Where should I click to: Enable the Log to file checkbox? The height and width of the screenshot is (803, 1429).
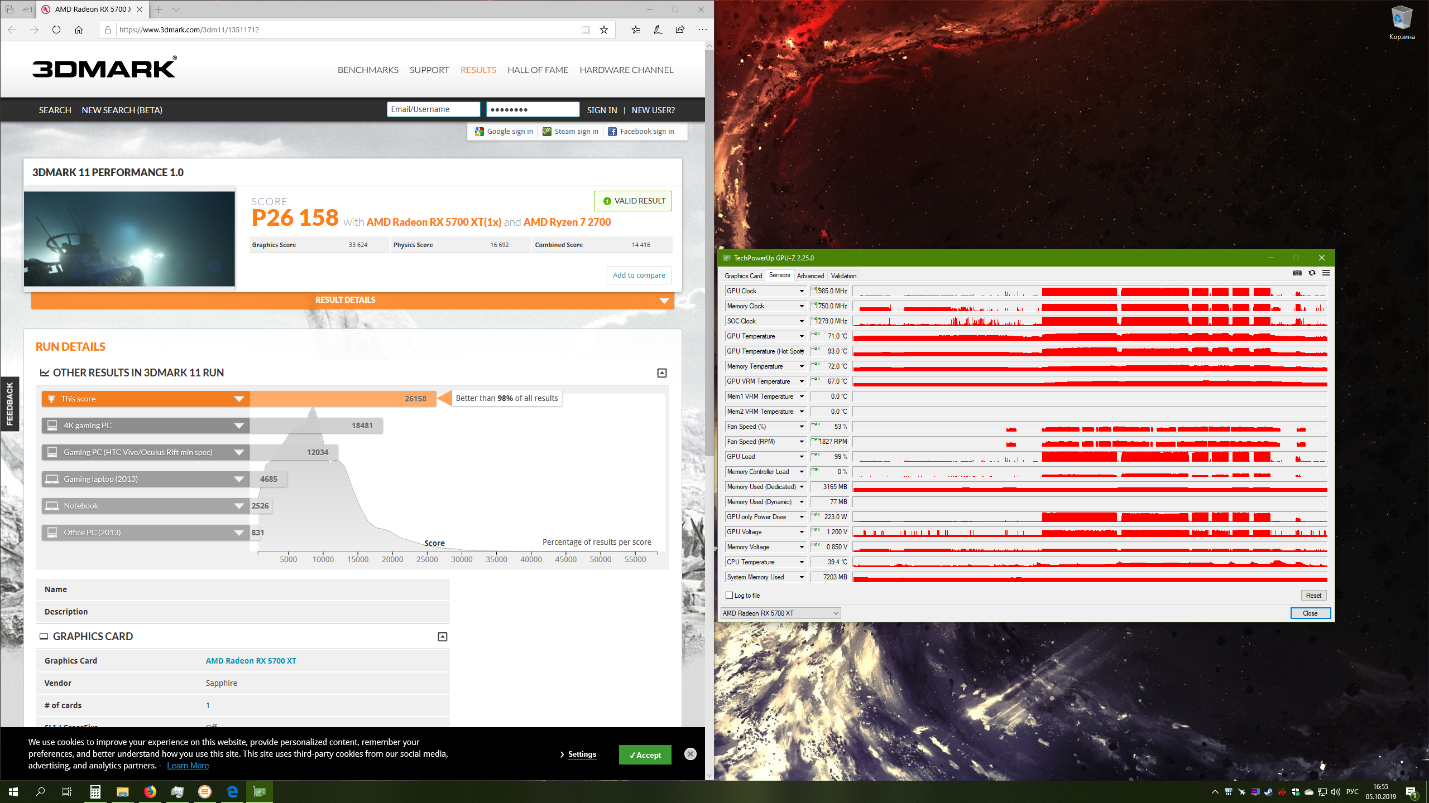click(x=729, y=596)
